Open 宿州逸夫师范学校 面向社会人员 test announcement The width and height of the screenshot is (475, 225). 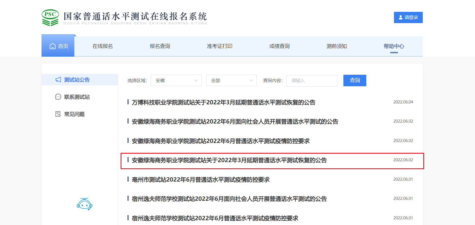click(x=229, y=199)
